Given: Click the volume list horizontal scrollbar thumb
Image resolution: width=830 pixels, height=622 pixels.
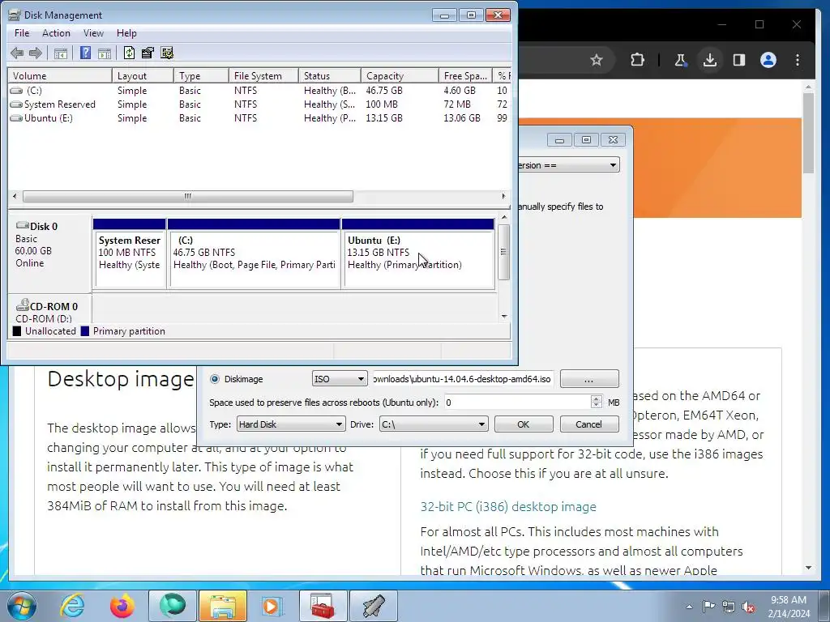Looking at the screenshot, I should point(188,196).
